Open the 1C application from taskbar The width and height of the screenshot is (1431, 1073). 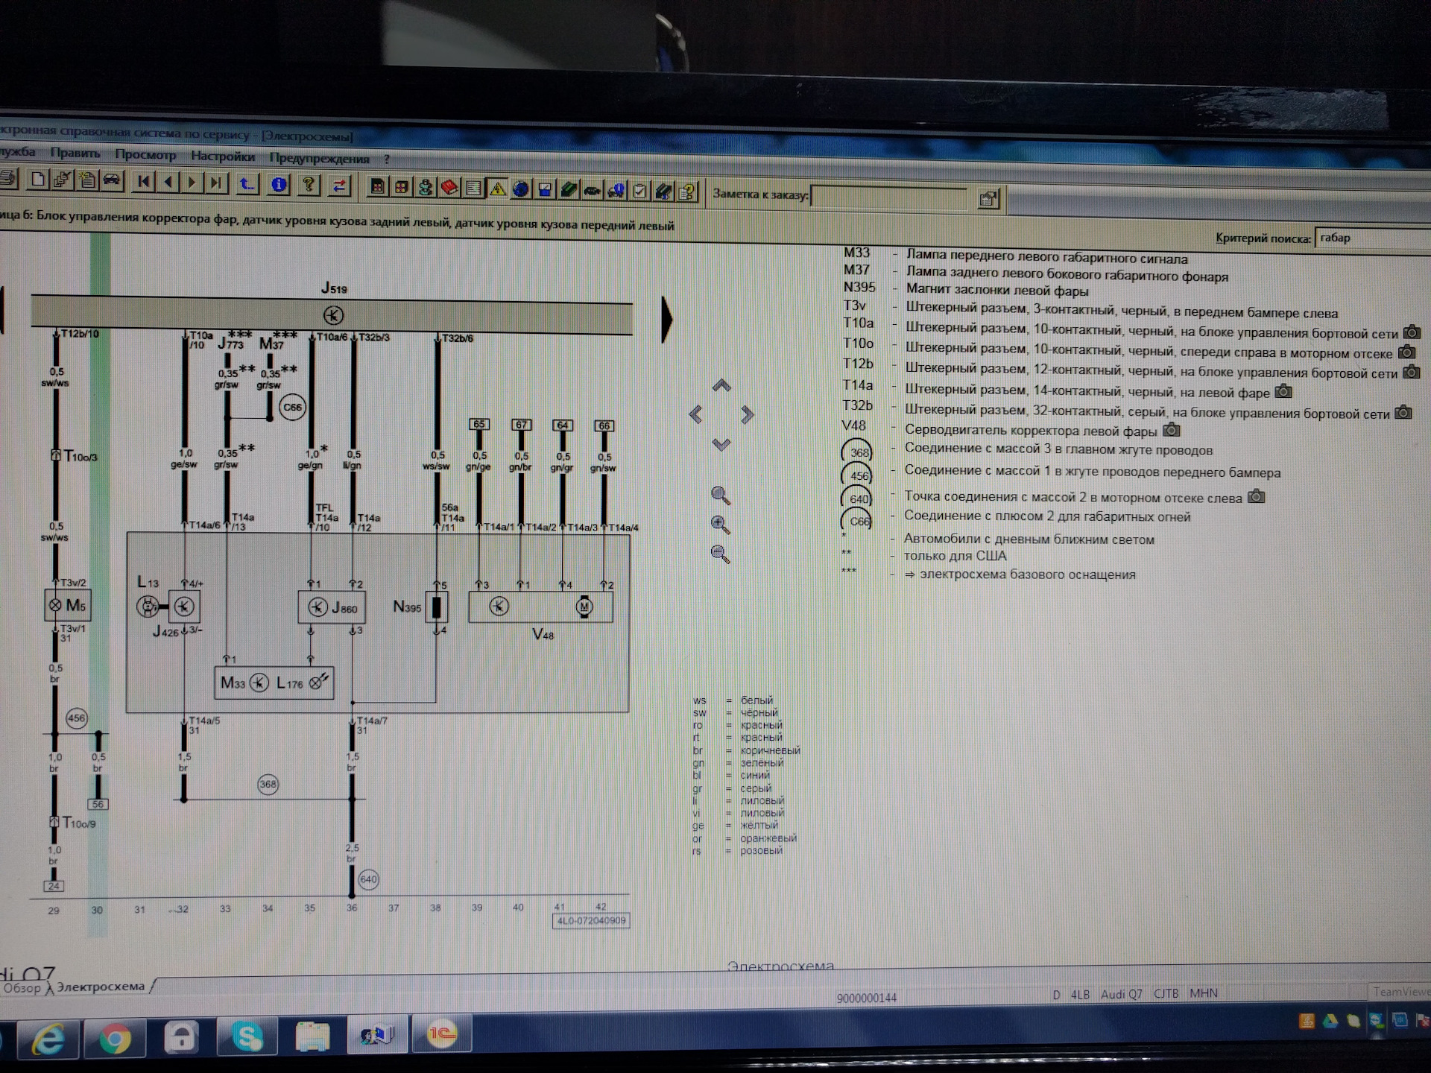[441, 1034]
